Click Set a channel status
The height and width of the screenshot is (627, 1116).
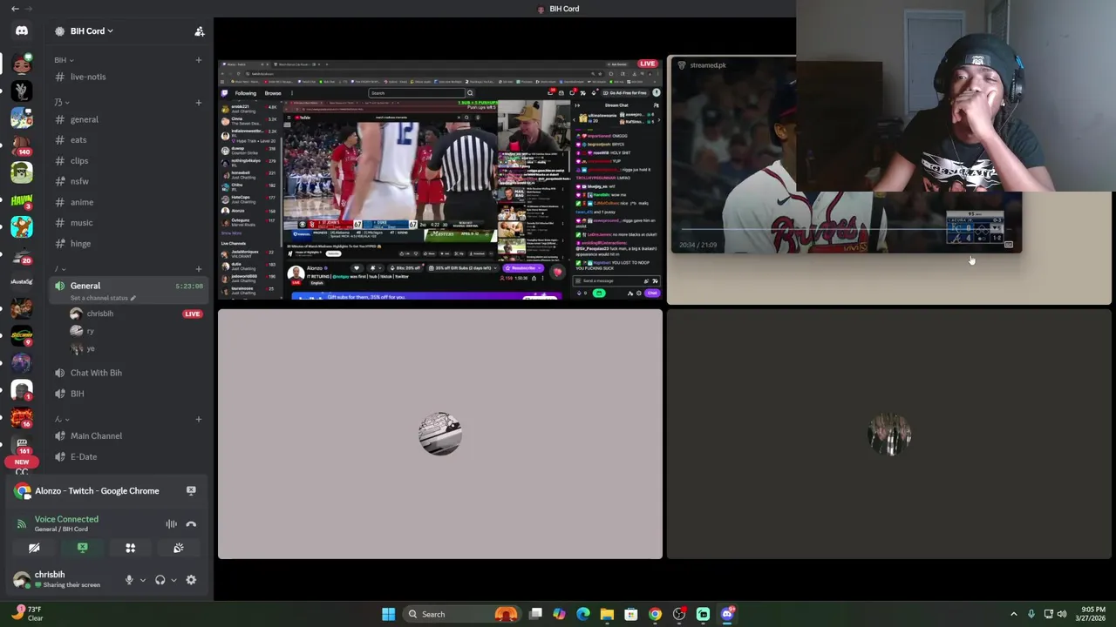(103, 298)
